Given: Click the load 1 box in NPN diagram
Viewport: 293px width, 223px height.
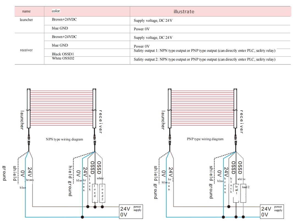Looking at the screenshot, I should [x=95, y=193].
